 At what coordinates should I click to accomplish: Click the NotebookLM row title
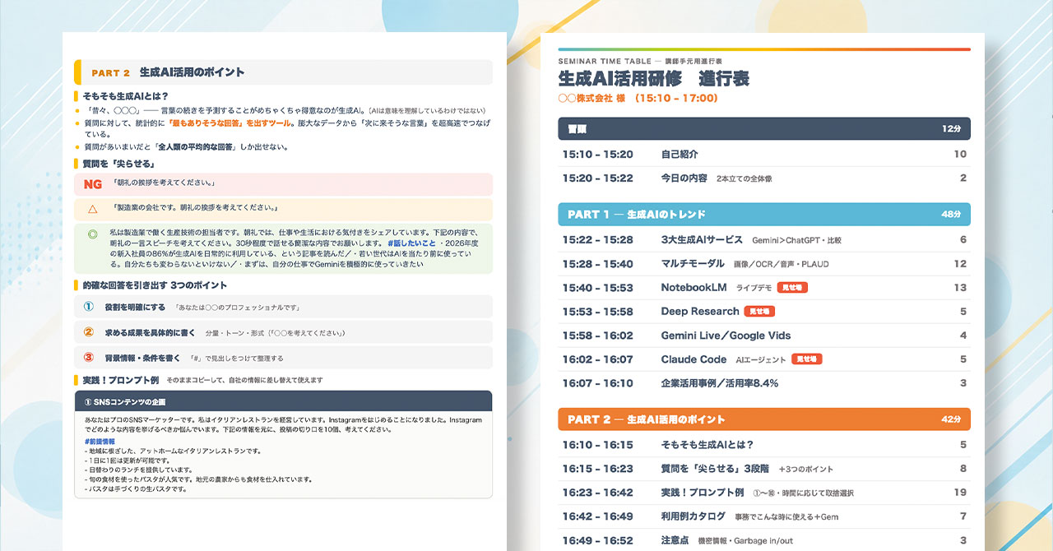tap(693, 288)
